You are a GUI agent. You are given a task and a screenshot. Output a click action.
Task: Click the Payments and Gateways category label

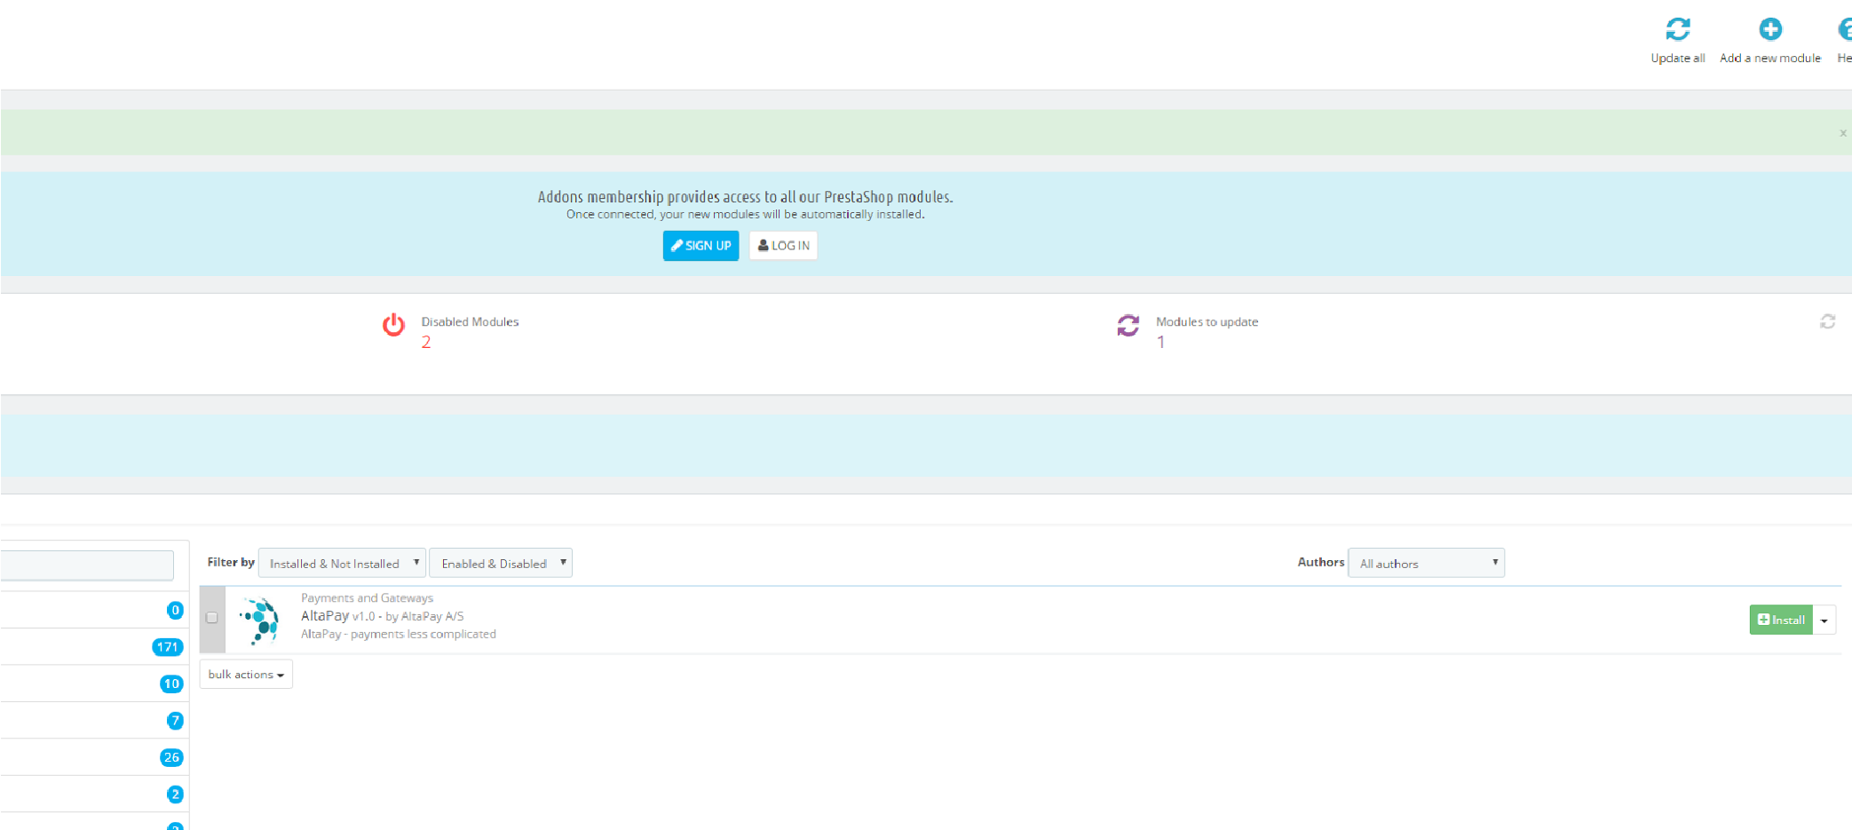(x=367, y=597)
